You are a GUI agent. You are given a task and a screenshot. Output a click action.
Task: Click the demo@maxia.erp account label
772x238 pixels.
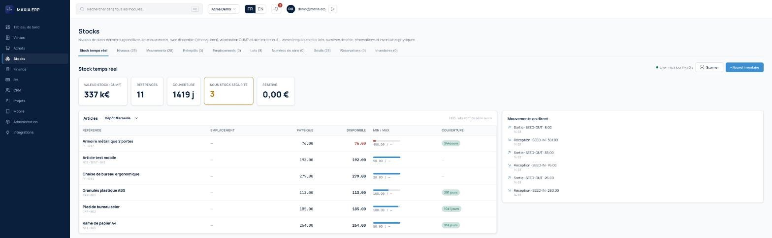pos(312,9)
